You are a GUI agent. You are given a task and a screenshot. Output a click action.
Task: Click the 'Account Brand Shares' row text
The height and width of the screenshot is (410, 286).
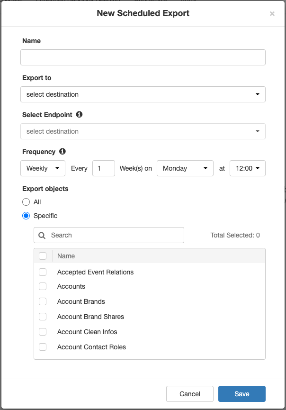click(x=90, y=317)
